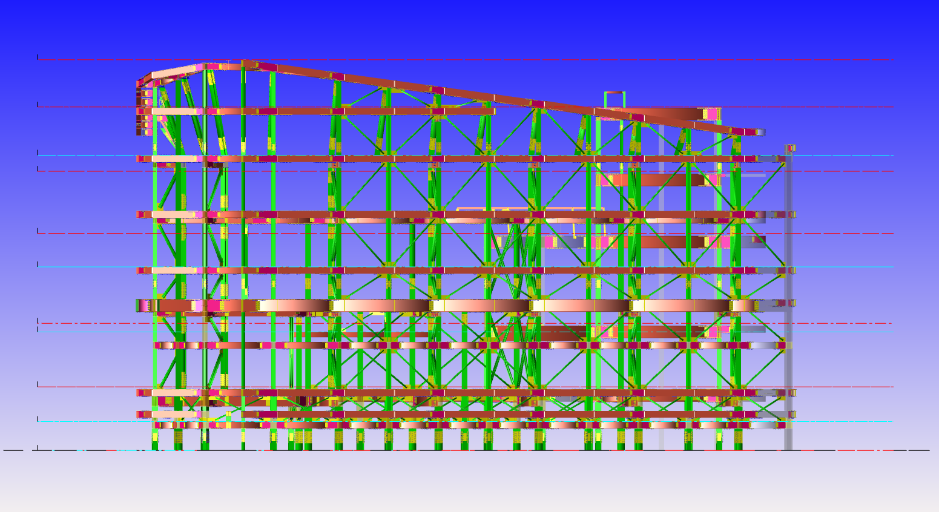Image resolution: width=939 pixels, height=512 pixels.
Task: Click the small bracket atop the grey column
Action: 790,148
